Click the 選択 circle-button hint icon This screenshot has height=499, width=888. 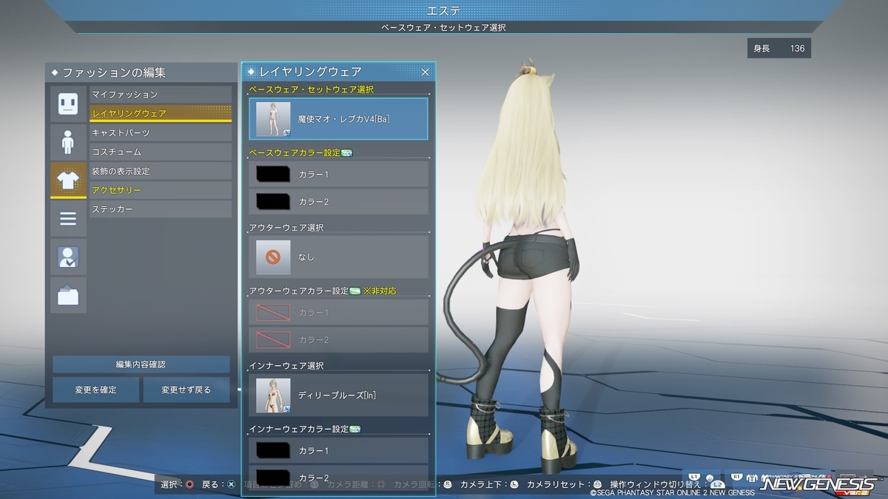[190, 484]
